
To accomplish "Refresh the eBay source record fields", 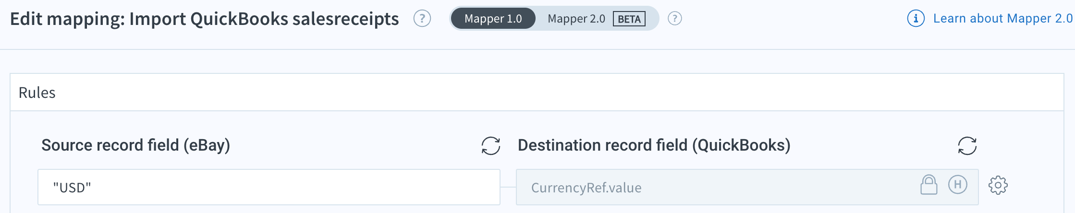I will click(x=491, y=146).
